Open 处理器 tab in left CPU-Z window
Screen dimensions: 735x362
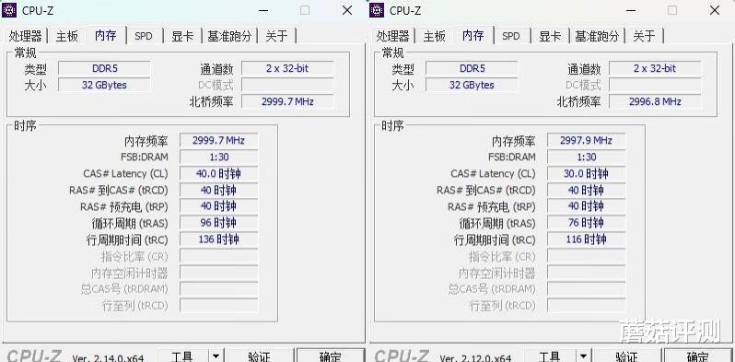click(x=25, y=36)
